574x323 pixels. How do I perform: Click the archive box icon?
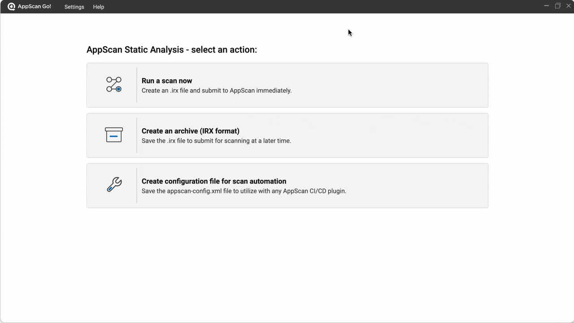[x=114, y=135]
